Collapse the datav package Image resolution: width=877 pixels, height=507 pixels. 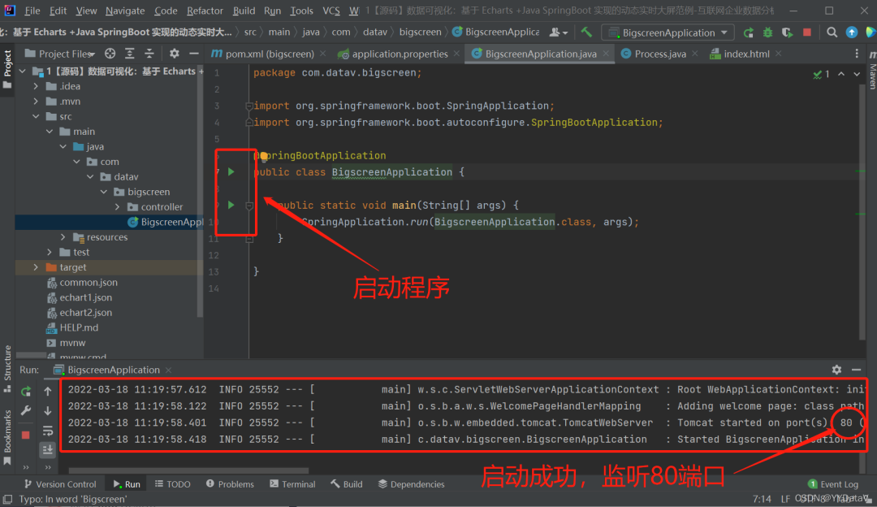[90, 176]
